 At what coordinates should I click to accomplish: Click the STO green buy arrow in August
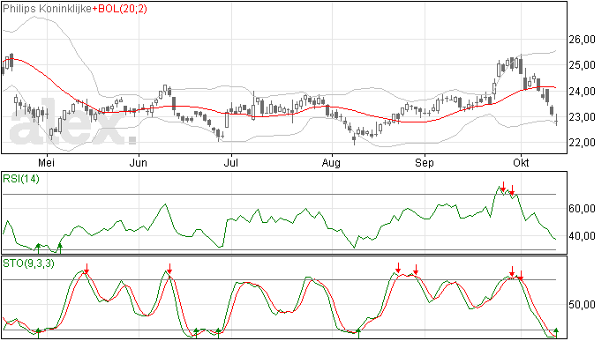click(358, 334)
